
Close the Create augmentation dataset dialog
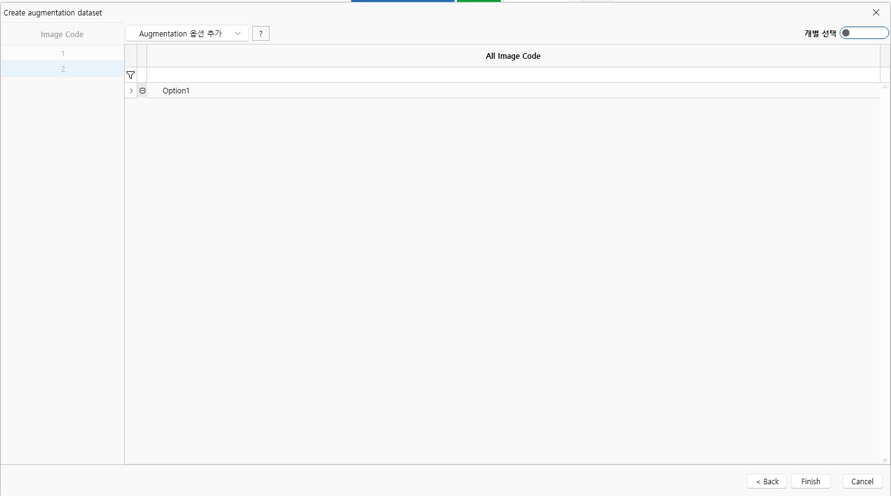[x=876, y=12]
